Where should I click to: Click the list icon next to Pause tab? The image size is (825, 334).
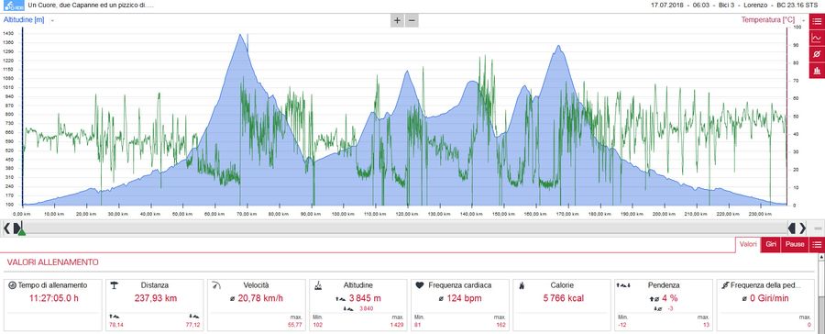pos(817,245)
